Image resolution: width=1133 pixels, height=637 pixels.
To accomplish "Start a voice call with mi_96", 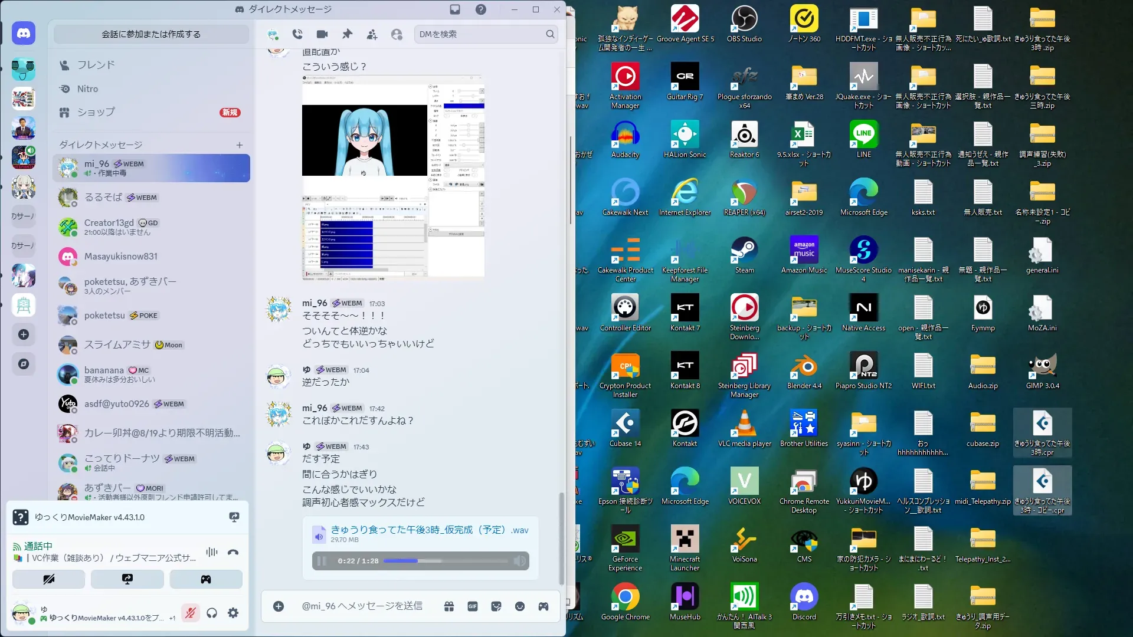I will [x=297, y=34].
